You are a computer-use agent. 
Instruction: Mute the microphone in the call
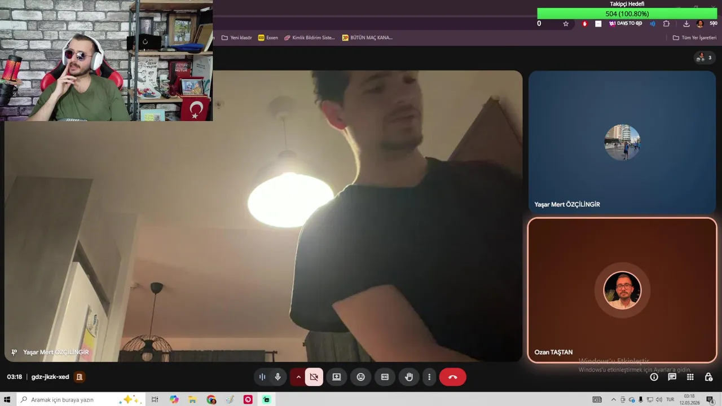(278, 377)
